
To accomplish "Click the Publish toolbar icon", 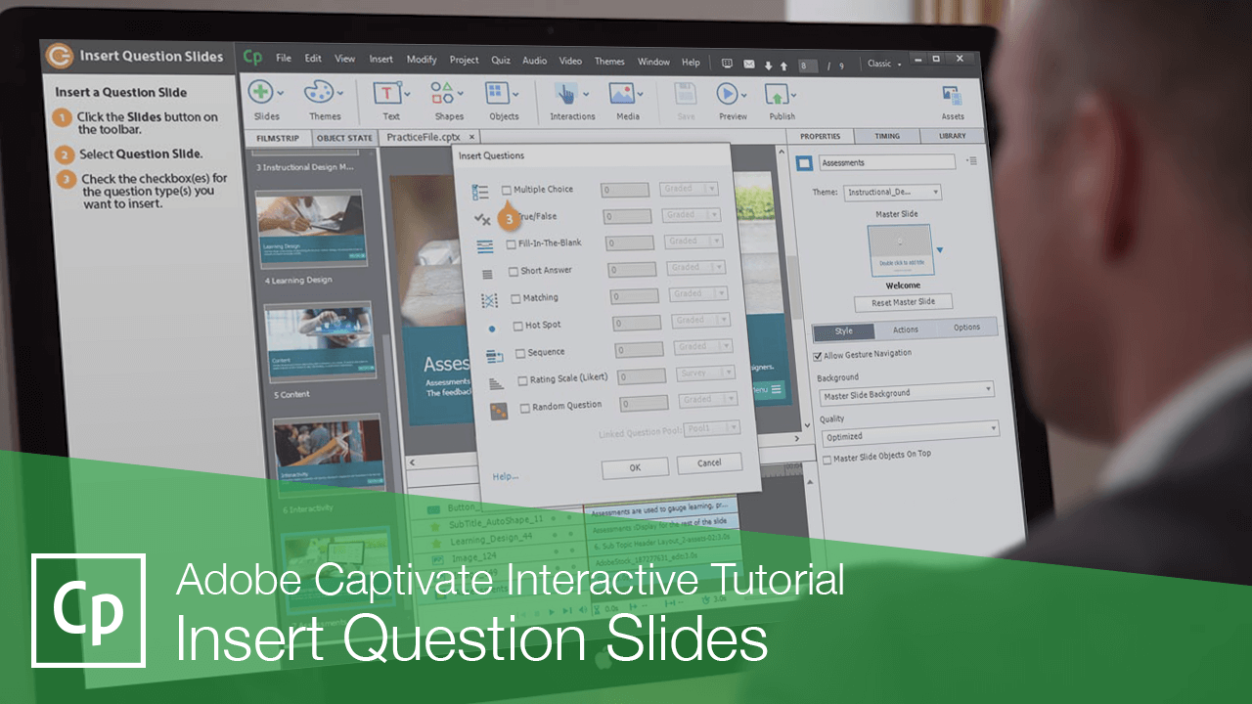I will (778, 93).
